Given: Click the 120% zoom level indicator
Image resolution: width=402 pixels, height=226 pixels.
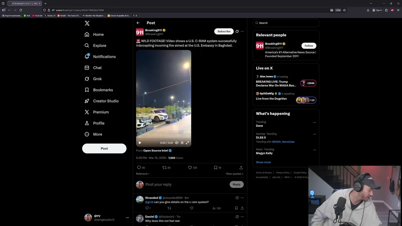Looking at the screenshot, I should click(x=338, y=10).
